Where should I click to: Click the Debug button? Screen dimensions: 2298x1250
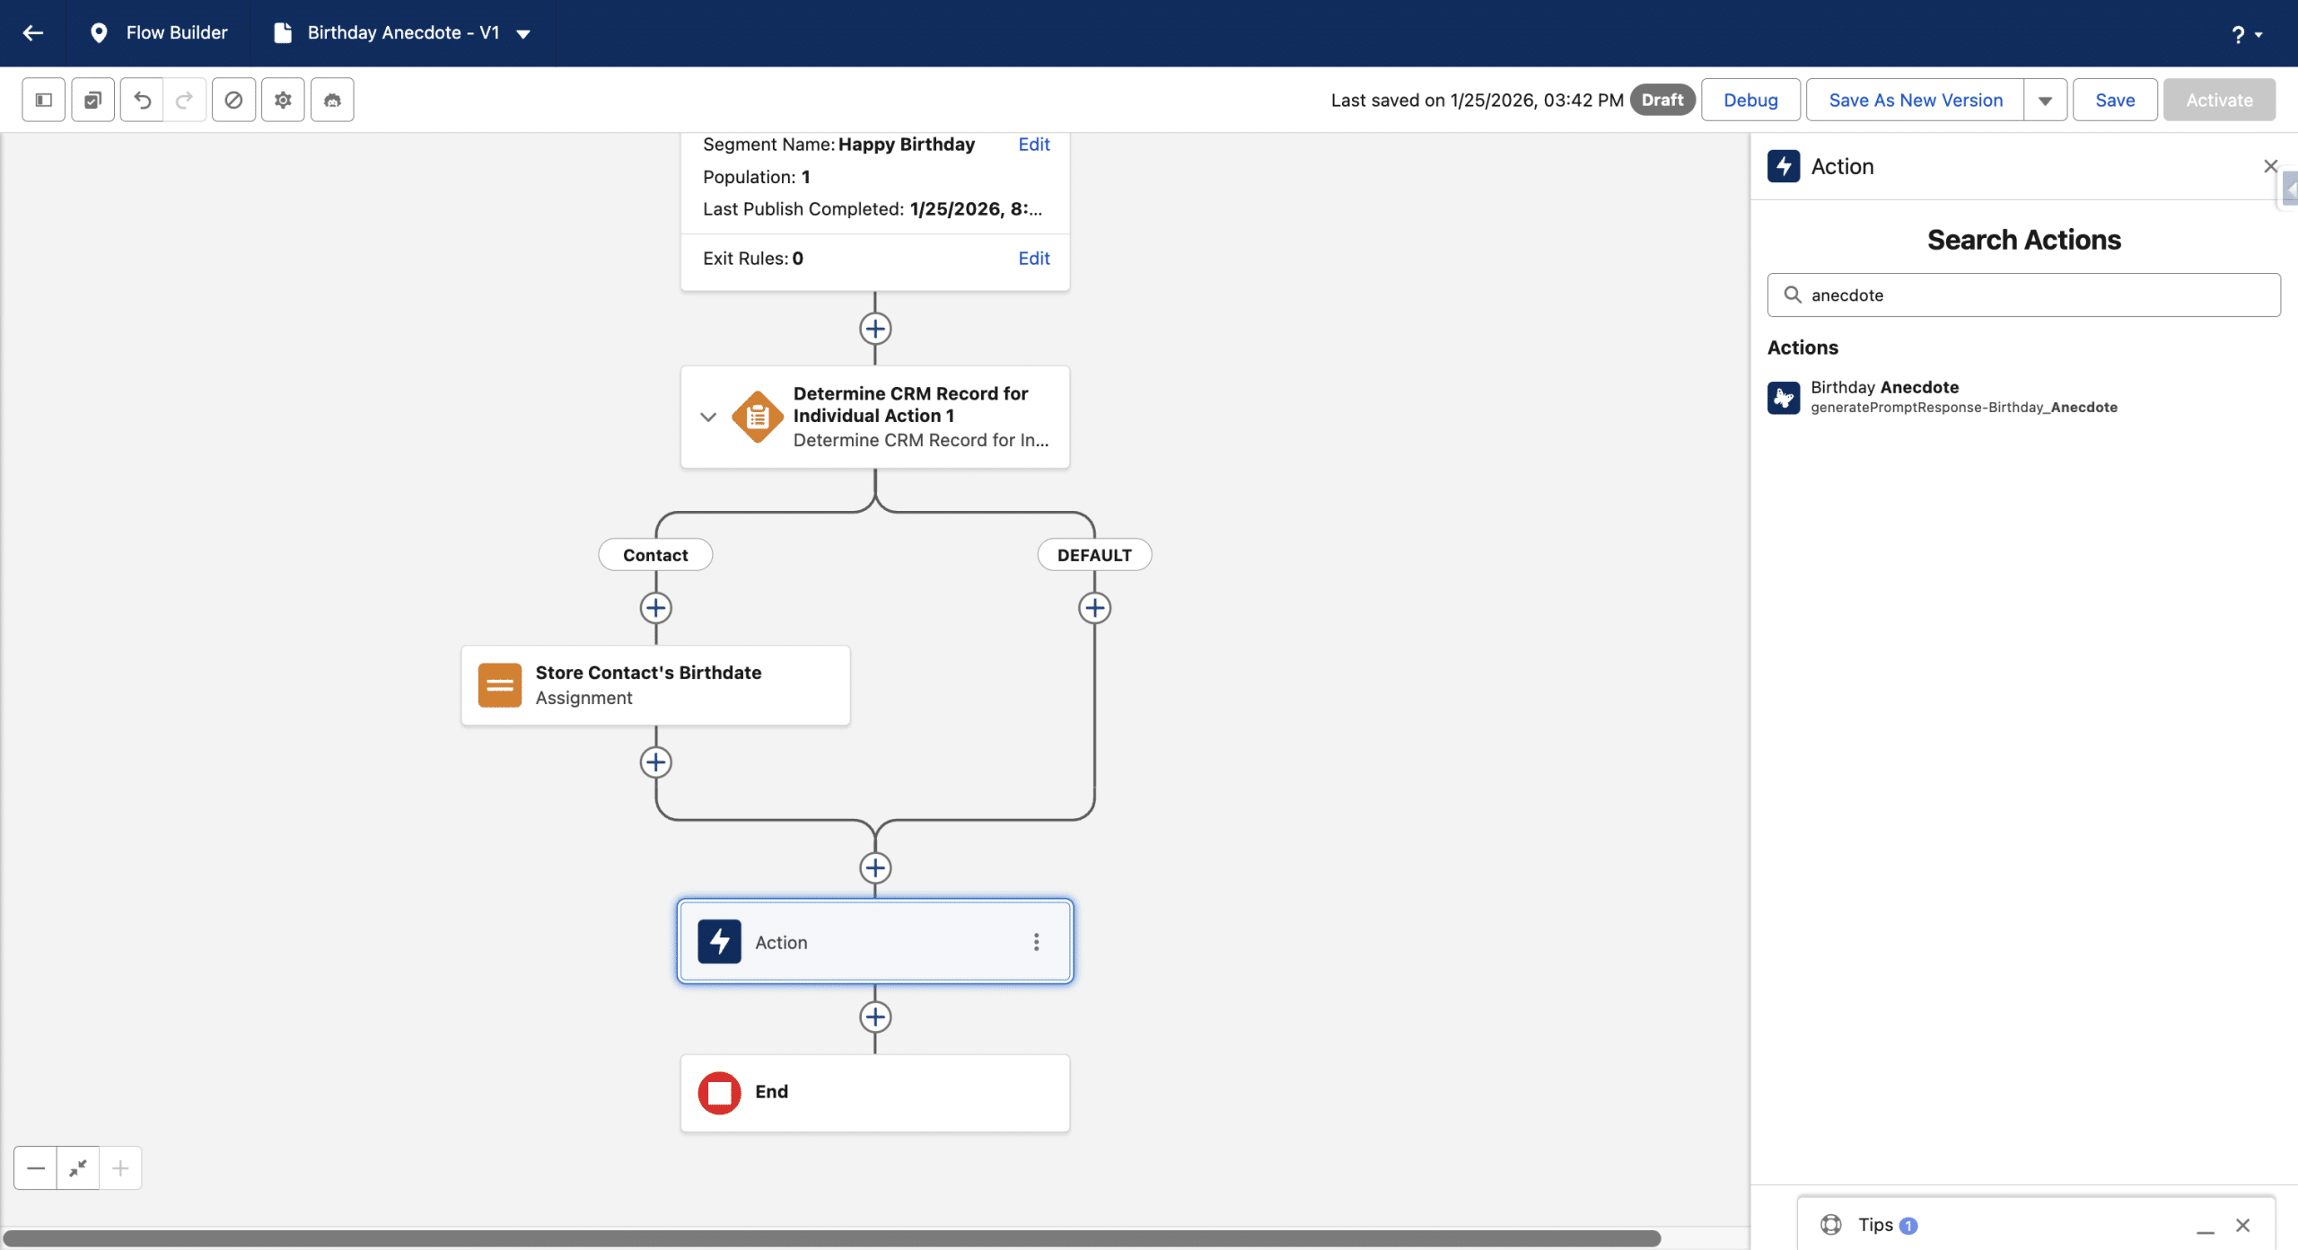1750,101
